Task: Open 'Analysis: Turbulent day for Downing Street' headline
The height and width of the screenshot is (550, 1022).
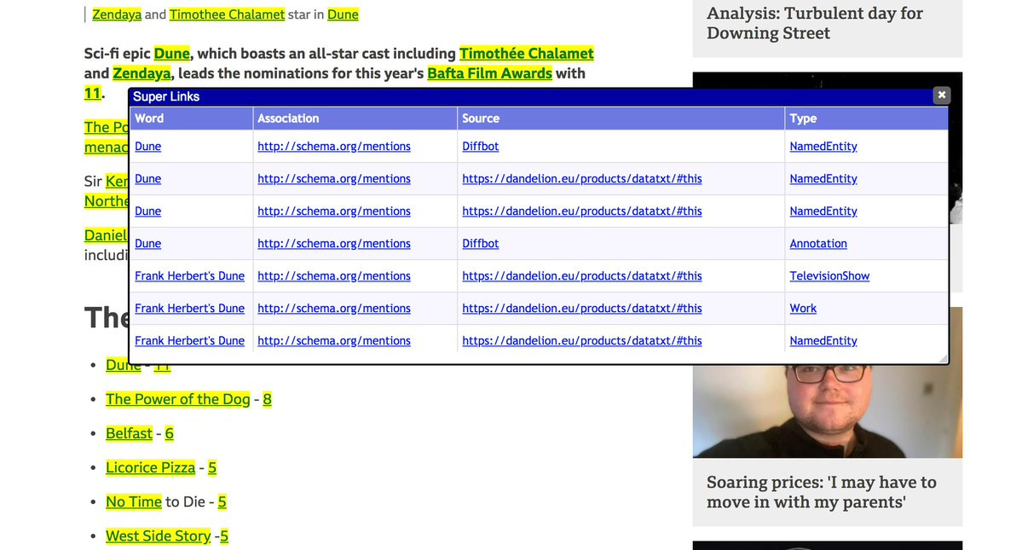Action: click(815, 23)
